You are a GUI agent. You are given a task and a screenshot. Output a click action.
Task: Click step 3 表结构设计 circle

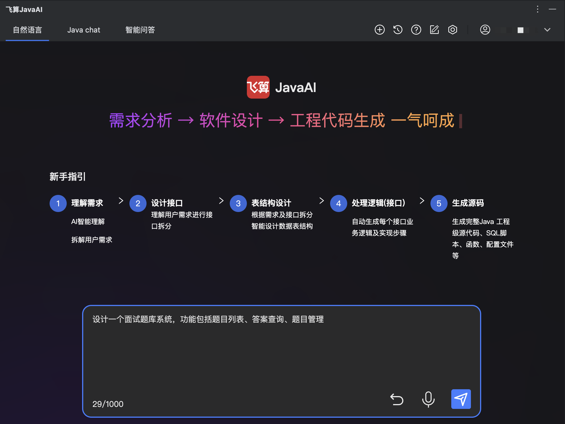[238, 203]
